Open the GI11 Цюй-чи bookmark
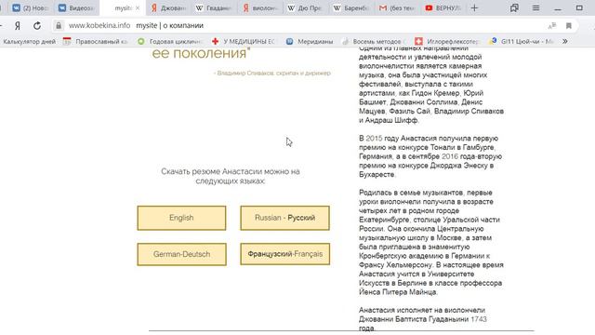595x335 pixels. [x=522, y=41]
